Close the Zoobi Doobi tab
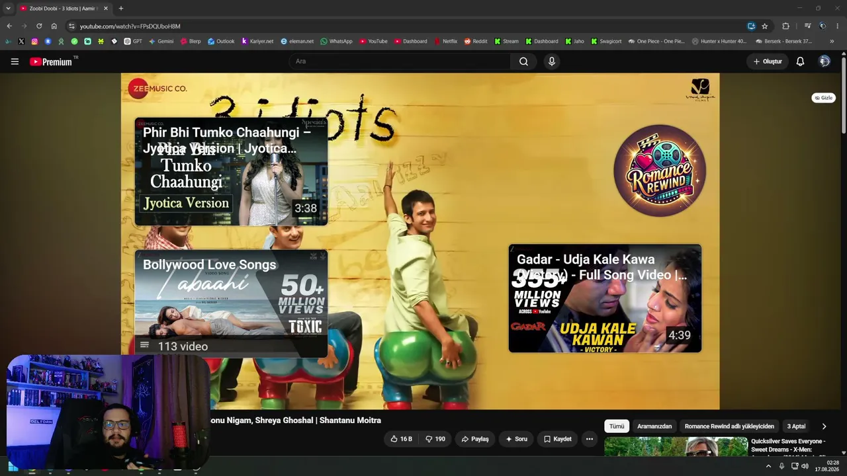This screenshot has height=476, width=847. [106, 9]
